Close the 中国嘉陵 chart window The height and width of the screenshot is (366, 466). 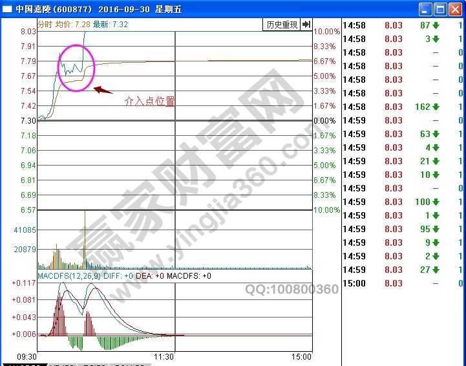pos(456,9)
